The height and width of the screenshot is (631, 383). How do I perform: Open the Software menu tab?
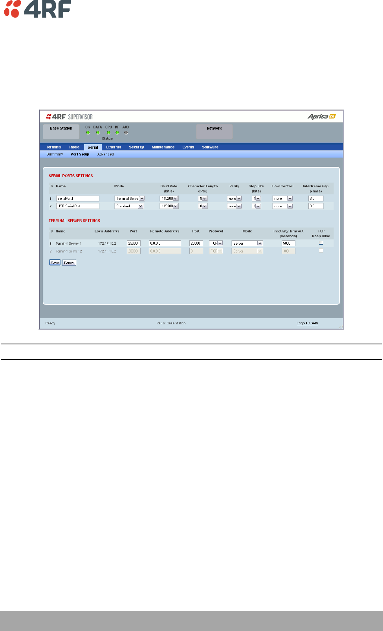[x=210, y=147]
